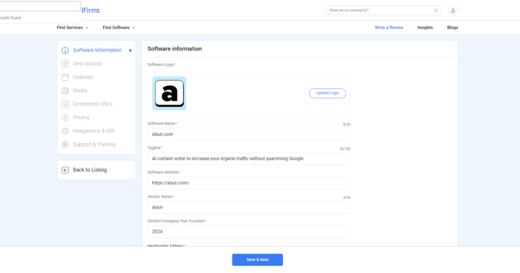Click the site logo text

pyautogui.click(x=90, y=11)
